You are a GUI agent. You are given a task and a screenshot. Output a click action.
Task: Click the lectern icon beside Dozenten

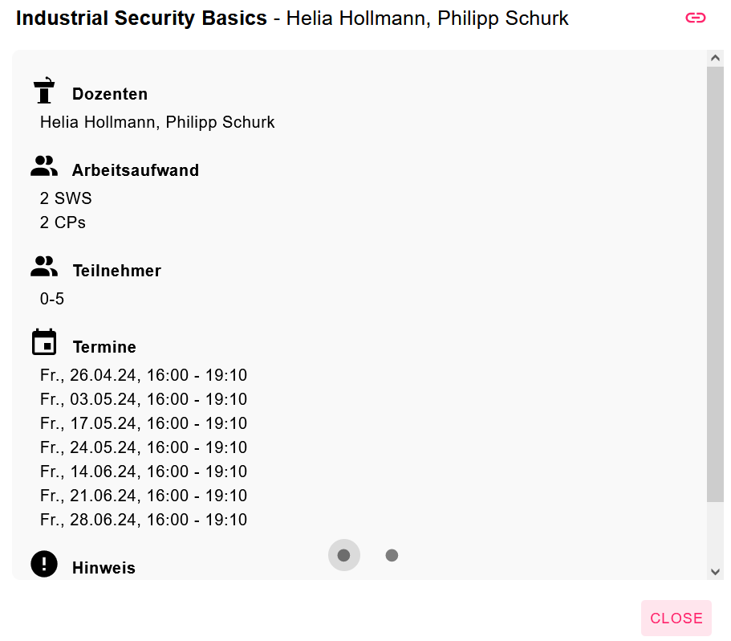coord(44,90)
